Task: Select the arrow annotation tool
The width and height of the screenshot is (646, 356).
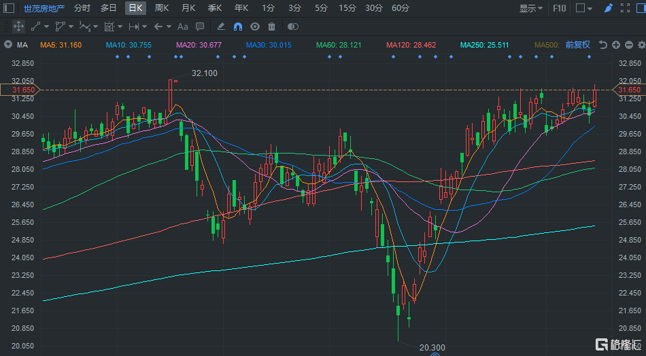Action: [x=158, y=26]
